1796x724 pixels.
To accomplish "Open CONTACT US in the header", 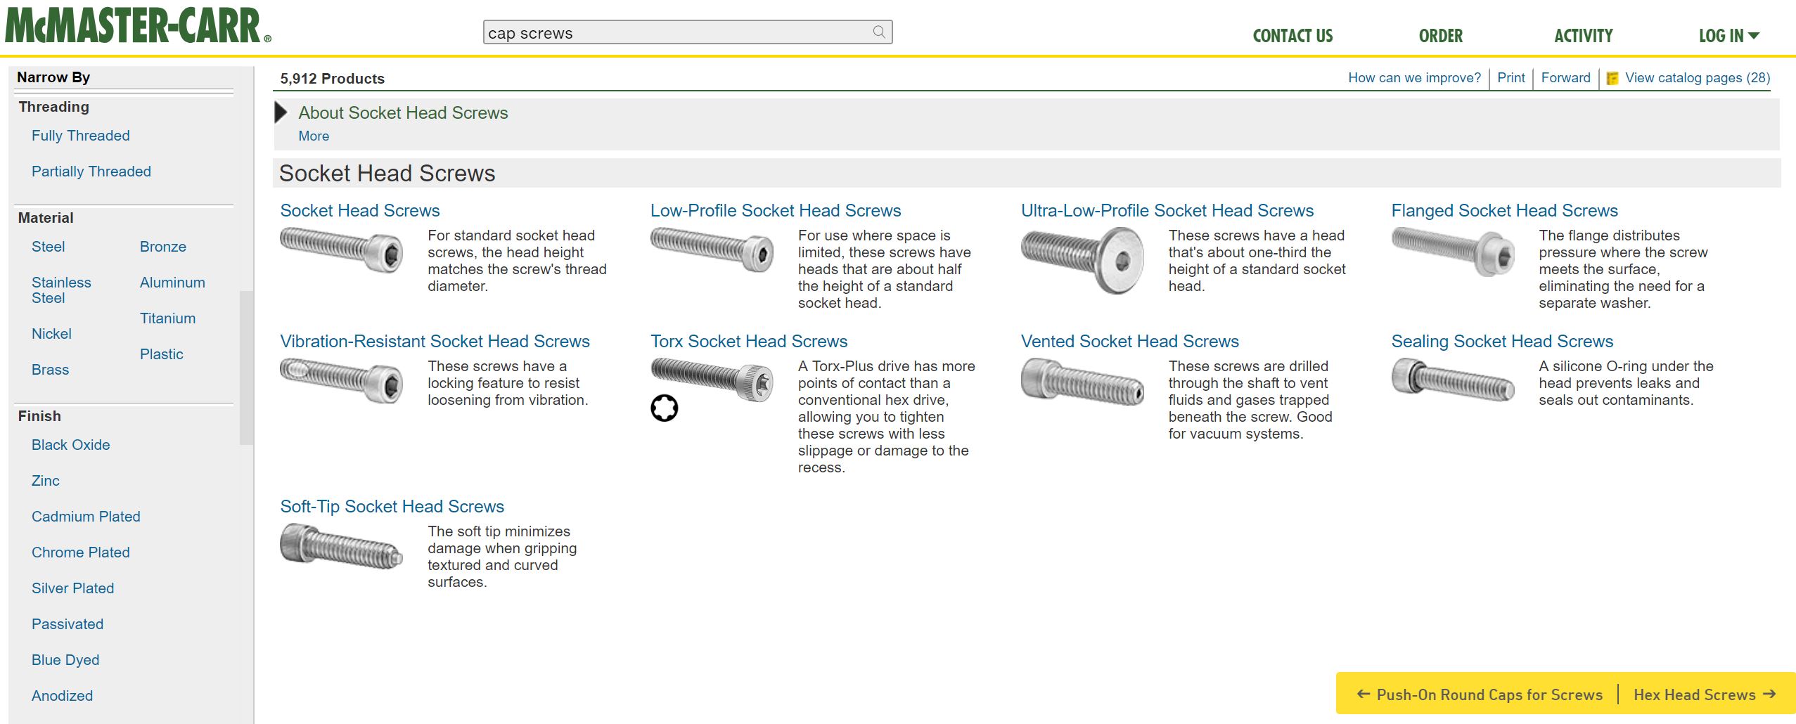I will pyautogui.click(x=1293, y=36).
